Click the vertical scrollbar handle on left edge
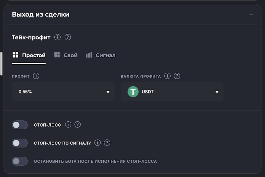Screen dimensions: 265x177 click(2, 63)
